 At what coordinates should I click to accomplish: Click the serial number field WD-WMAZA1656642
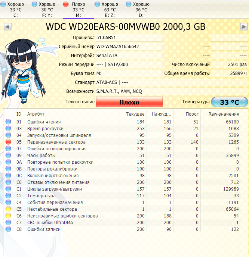click(129, 47)
